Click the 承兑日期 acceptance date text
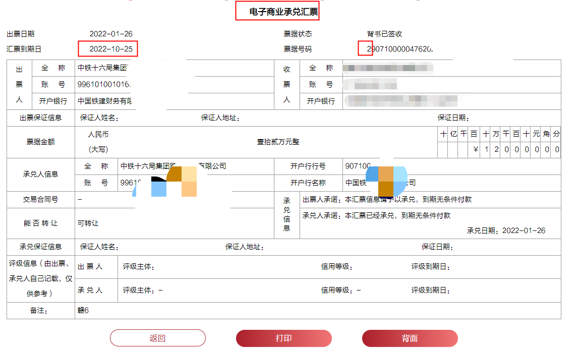Image resolution: width=580 pixels, height=351 pixels. click(506, 231)
